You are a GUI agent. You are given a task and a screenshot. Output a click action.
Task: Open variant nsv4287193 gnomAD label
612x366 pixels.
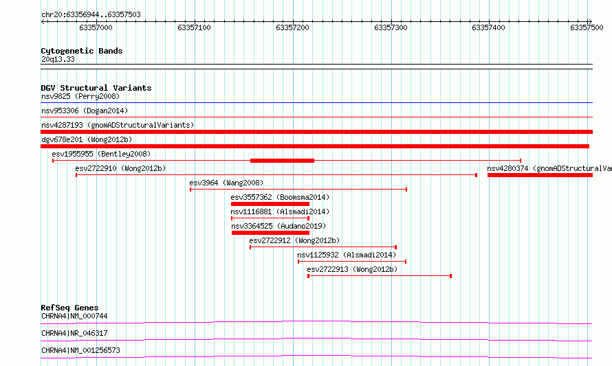click(x=118, y=125)
